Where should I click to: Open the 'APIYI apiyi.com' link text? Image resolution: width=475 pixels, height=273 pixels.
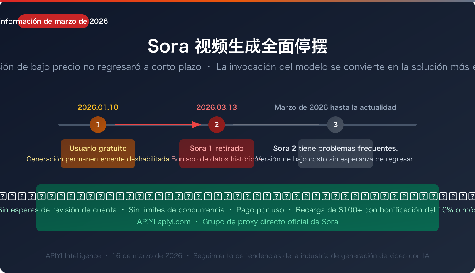click(164, 222)
